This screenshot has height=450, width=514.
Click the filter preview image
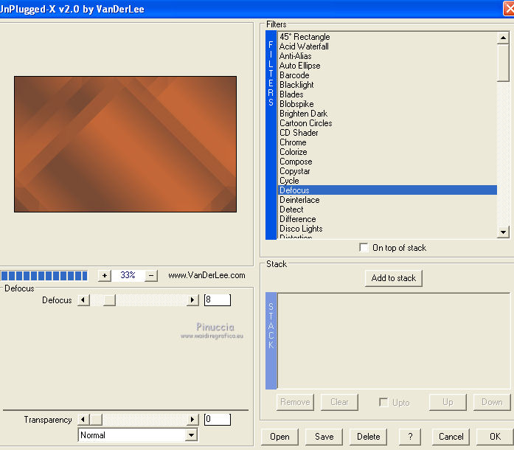click(x=125, y=144)
